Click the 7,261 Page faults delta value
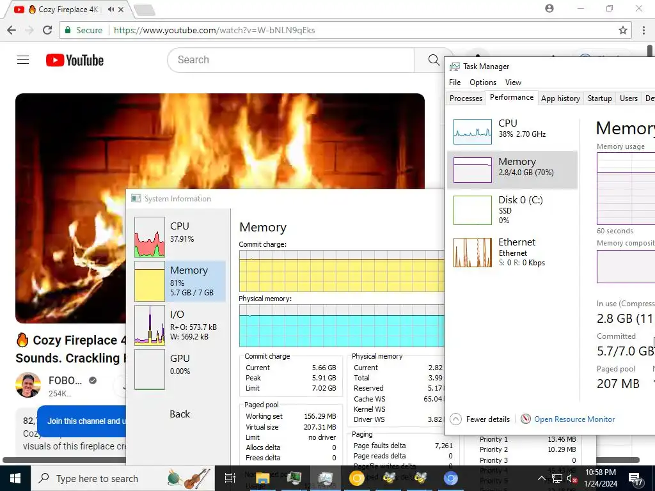Image resolution: width=655 pixels, height=491 pixels. pyautogui.click(x=444, y=446)
